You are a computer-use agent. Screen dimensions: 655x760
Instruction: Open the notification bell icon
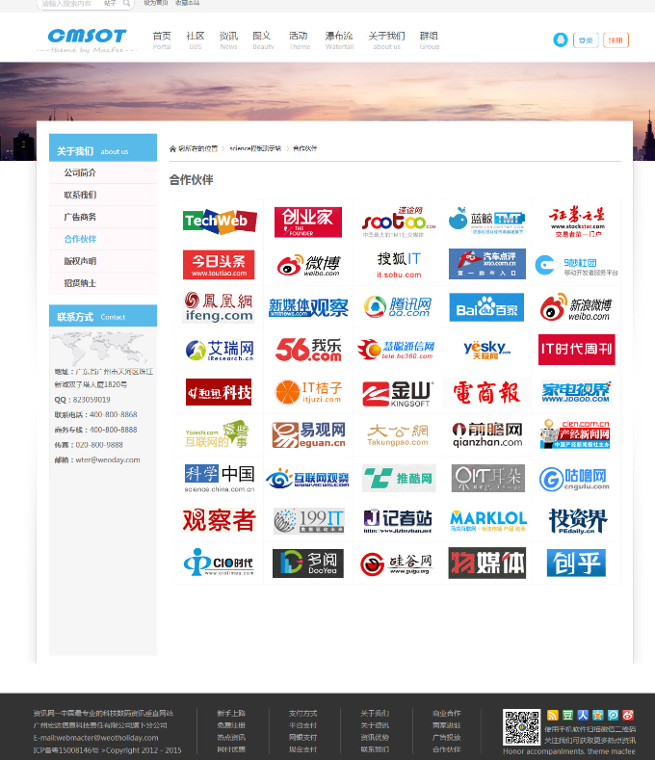561,39
